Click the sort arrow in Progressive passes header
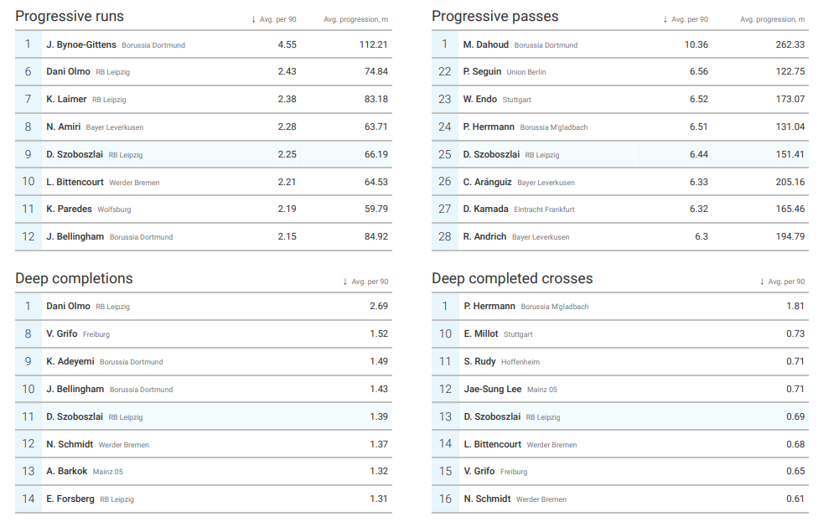 click(x=665, y=19)
